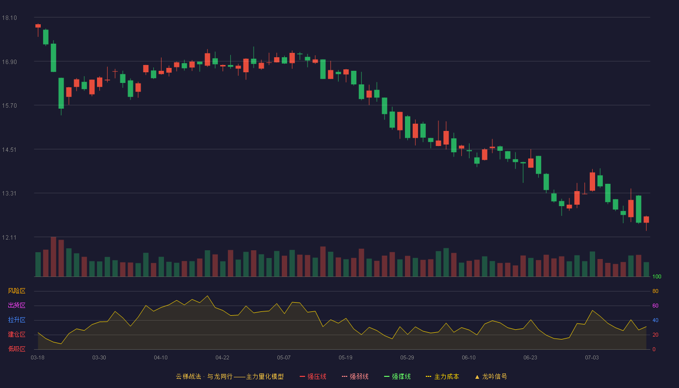Select the 建仓区 zone label
Image resolution: width=679 pixels, height=388 pixels.
(x=16, y=335)
